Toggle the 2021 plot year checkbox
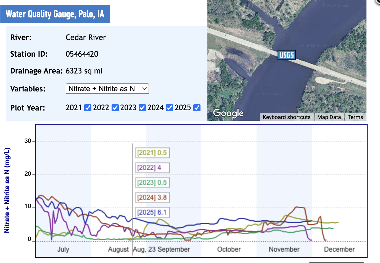This screenshot has width=380, height=263. tap(88, 108)
